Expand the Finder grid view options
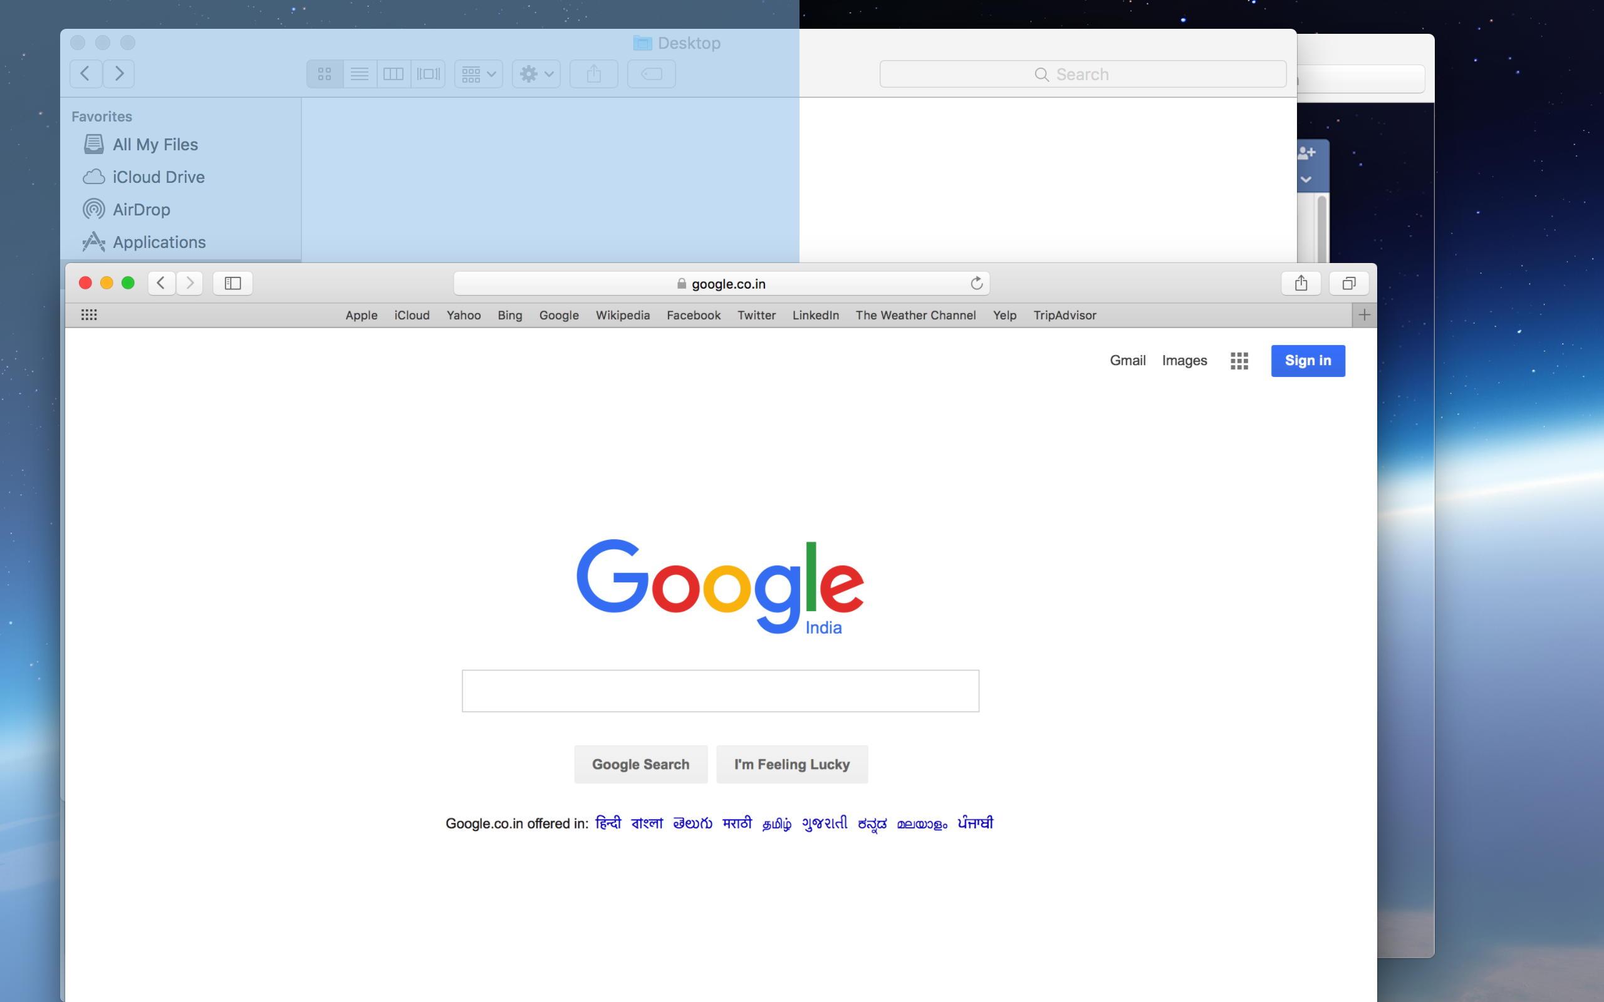Image resolution: width=1604 pixels, height=1002 pixels. point(481,73)
